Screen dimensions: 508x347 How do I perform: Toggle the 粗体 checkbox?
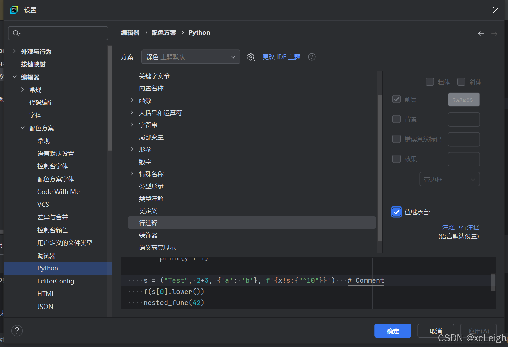pyautogui.click(x=430, y=82)
